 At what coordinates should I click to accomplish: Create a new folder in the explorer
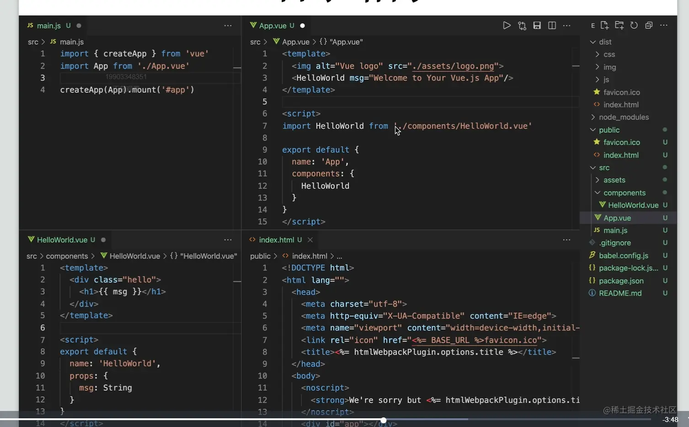pos(619,25)
